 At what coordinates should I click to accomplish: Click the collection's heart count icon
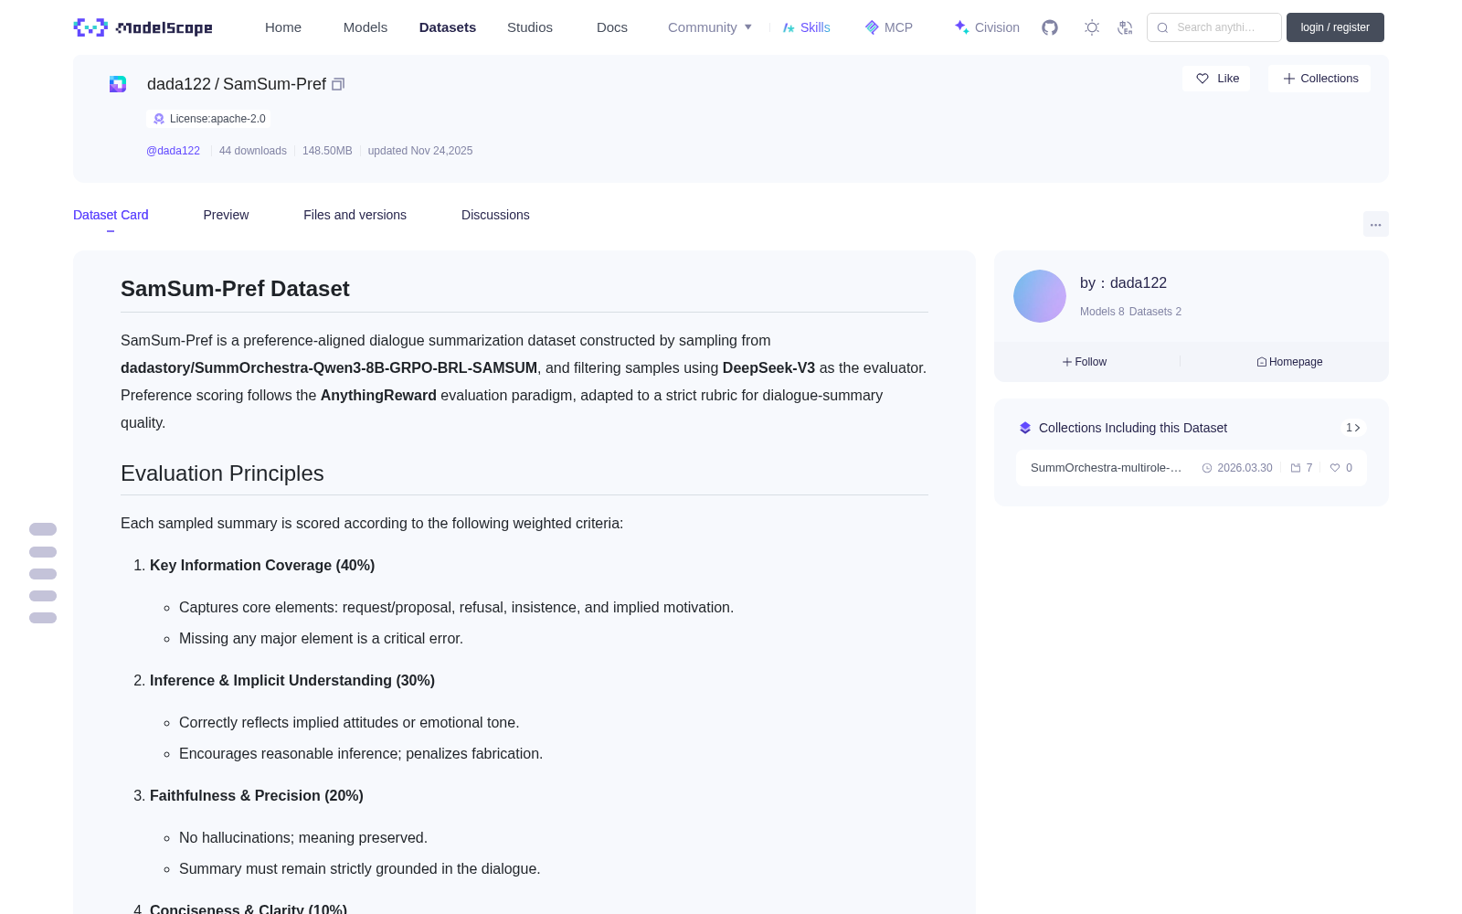[x=1335, y=468]
